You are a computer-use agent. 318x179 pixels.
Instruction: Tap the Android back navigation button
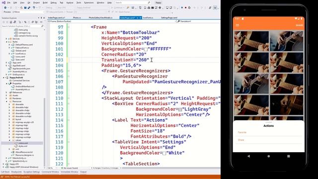[x=248, y=156]
